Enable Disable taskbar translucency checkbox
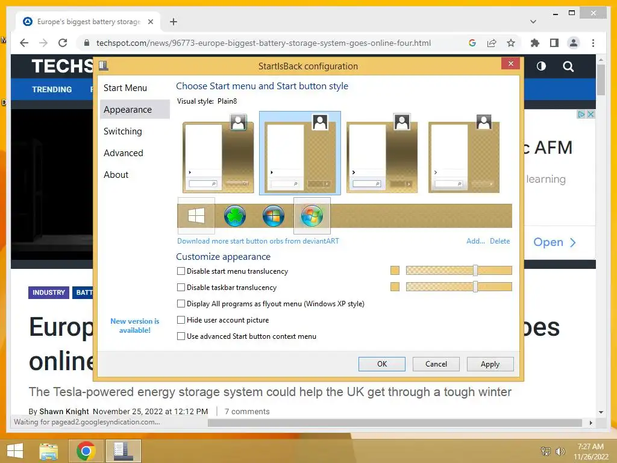This screenshot has width=617, height=463. (181, 288)
